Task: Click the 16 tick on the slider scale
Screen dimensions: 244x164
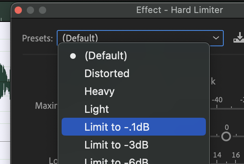Action: coord(235,155)
